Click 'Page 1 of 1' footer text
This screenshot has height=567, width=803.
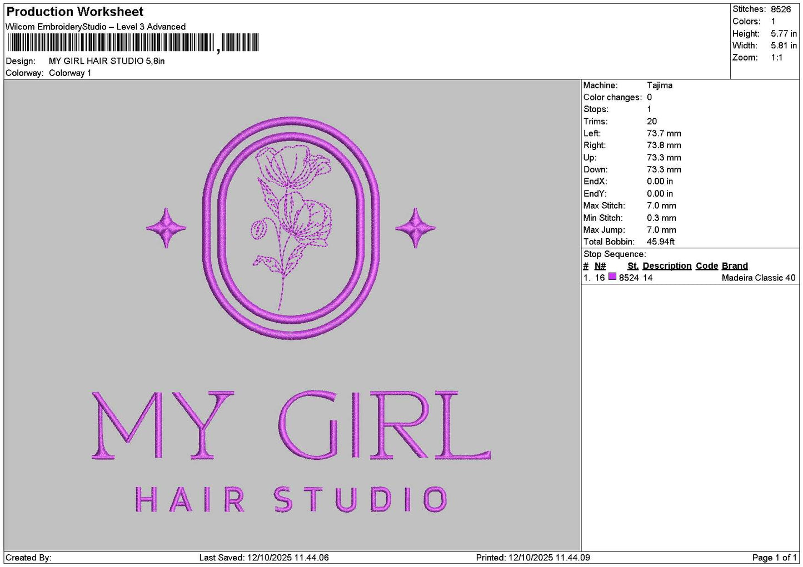(775, 558)
